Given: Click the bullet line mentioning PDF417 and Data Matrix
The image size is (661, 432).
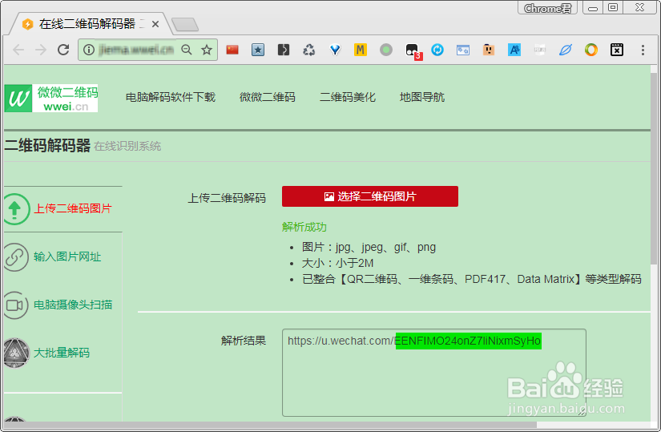Looking at the screenshot, I should (x=472, y=279).
